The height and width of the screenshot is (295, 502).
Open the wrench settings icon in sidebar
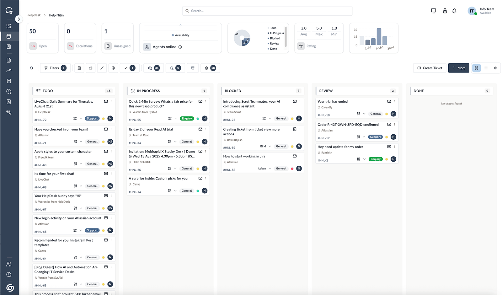pyautogui.click(x=9, y=112)
